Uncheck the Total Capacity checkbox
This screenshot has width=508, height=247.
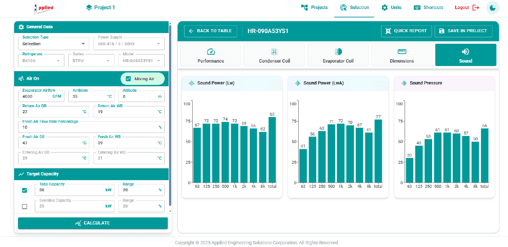pyautogui.click(x=24, y=190)
